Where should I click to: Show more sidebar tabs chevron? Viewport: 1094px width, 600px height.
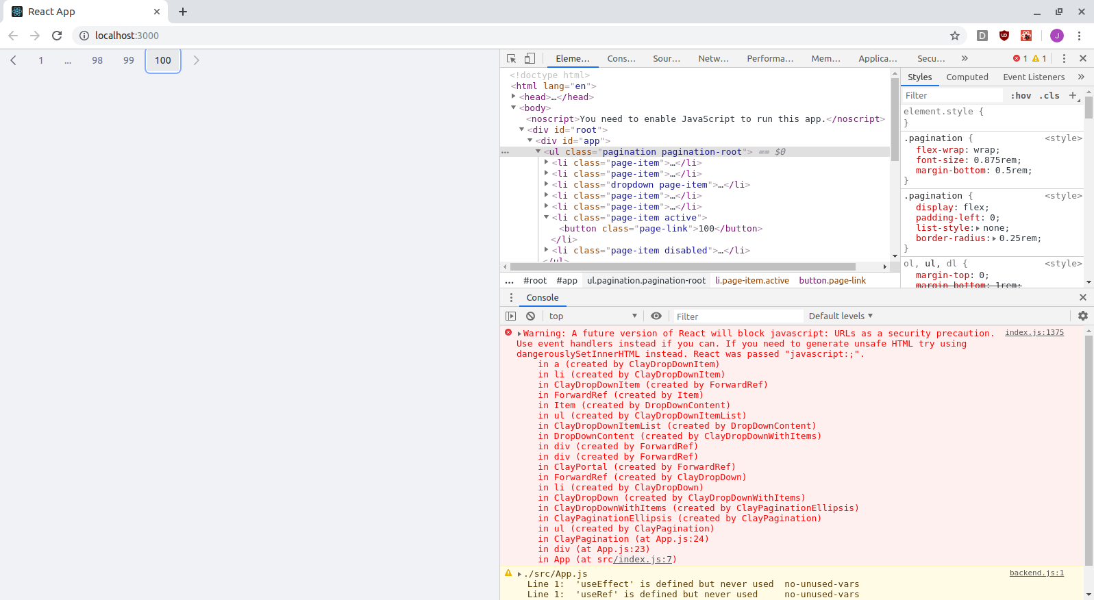click(x=1081, y=77)
